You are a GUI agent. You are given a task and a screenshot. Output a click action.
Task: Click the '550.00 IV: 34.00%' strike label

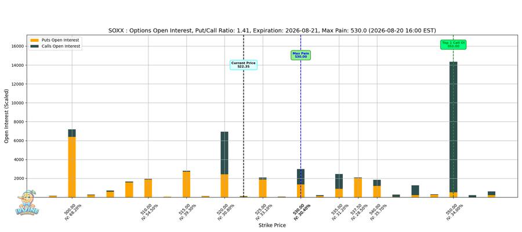click(x=454, y=212)
